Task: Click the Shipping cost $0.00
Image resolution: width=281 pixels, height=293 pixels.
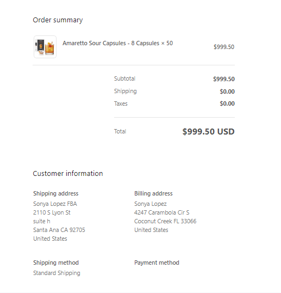Action: click(x=227, y=91)
